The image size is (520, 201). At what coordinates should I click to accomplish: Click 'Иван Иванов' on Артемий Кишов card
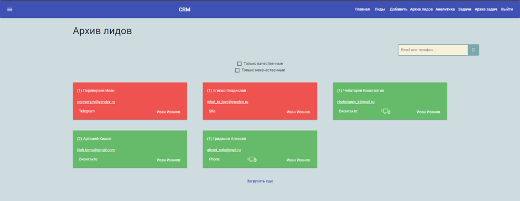pyautogui.click(x=168, y=160)
